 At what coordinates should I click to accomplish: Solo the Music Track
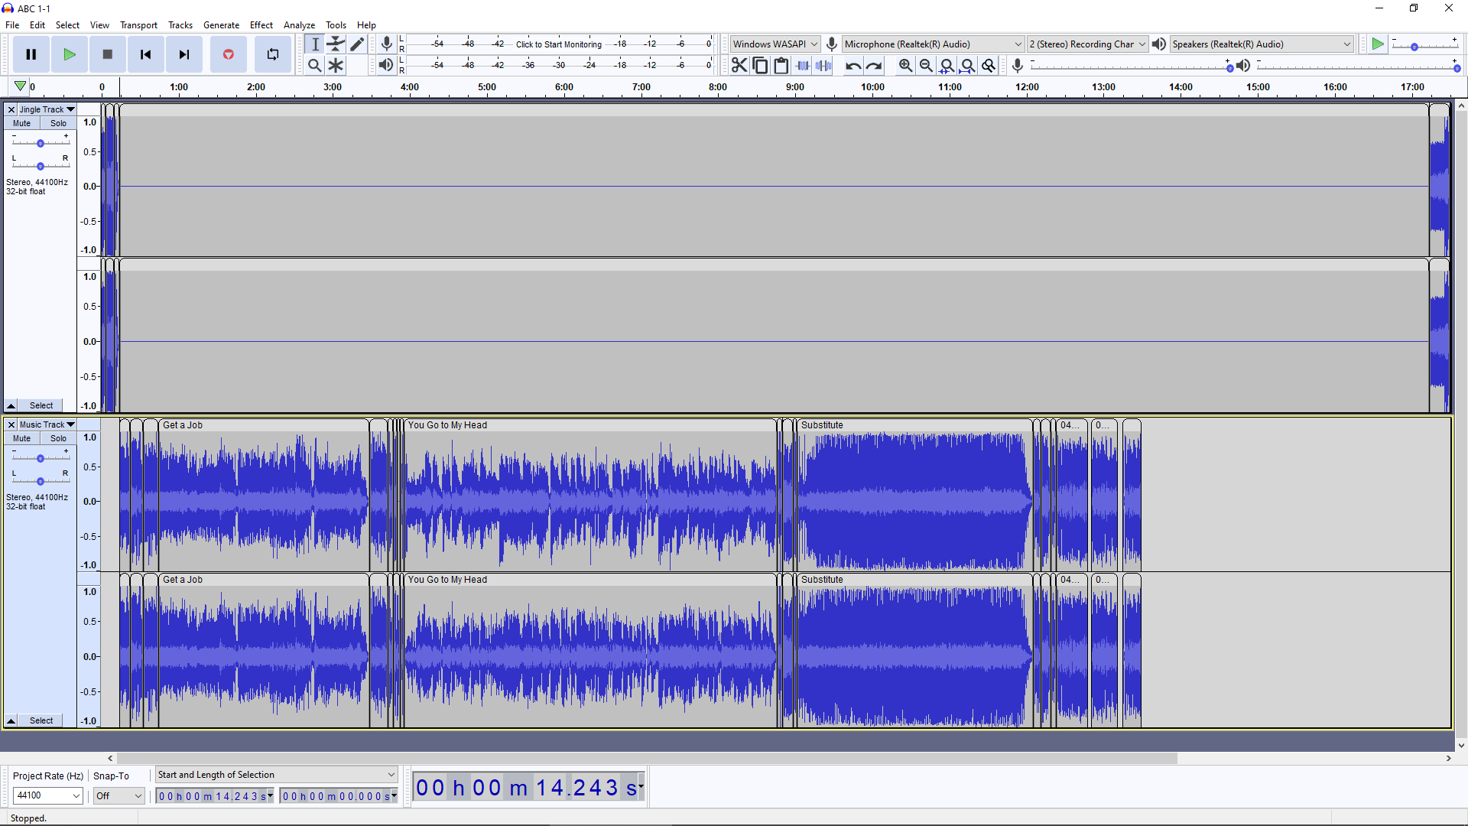click(x=58, y=438)
